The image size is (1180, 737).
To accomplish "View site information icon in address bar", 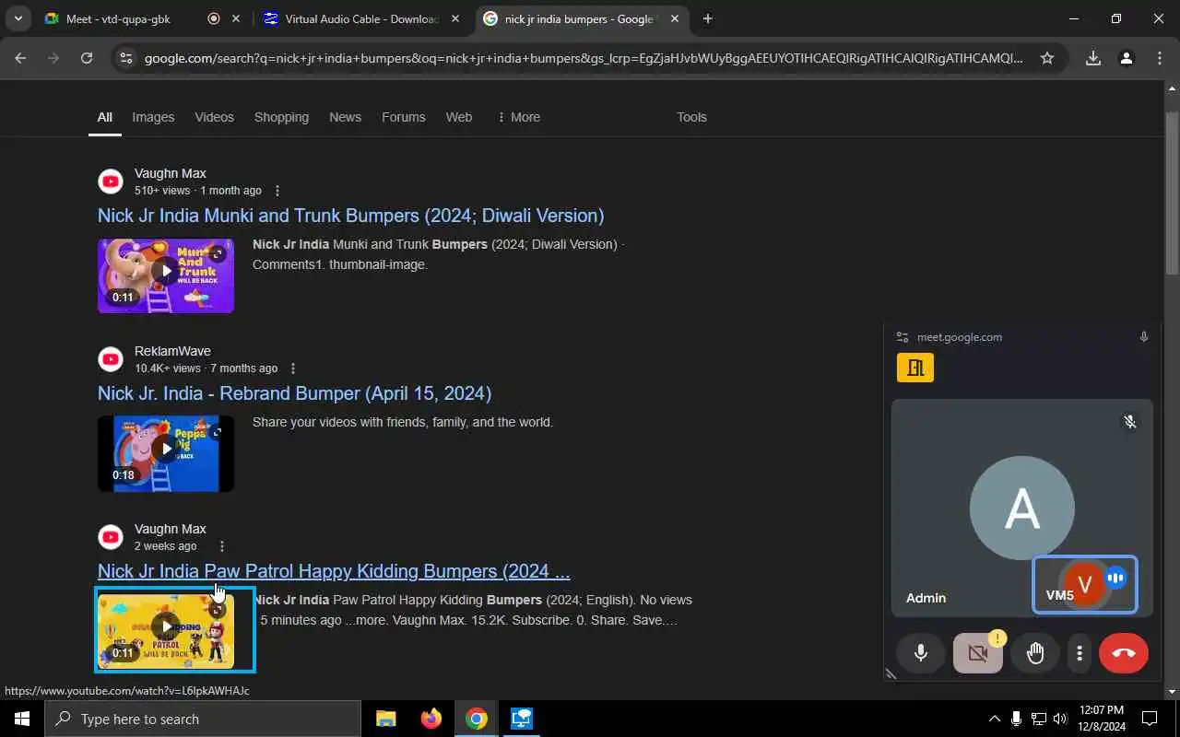I will click(x=127, y=58).
